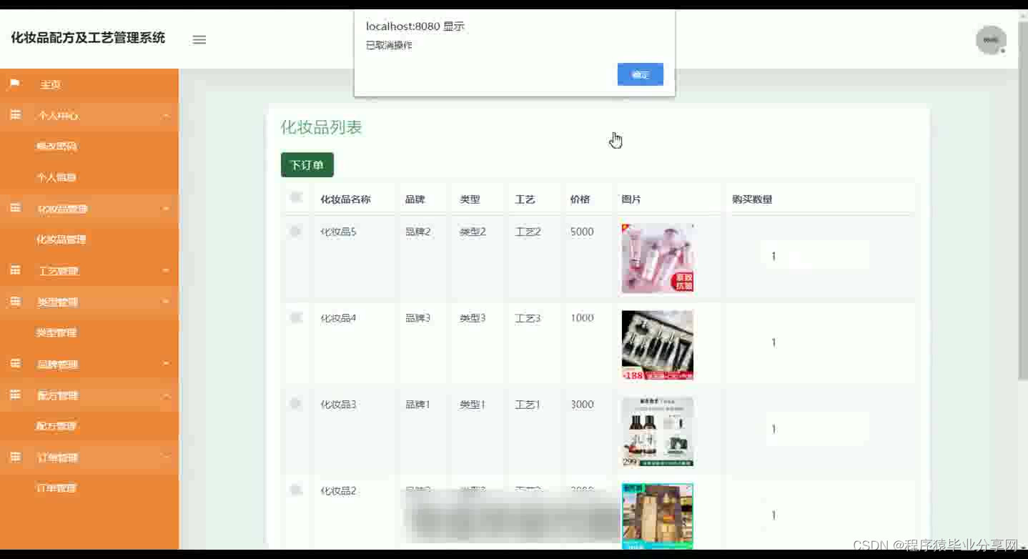
Task: Open the product image of 化妆品2
Action: click(658, 516)
